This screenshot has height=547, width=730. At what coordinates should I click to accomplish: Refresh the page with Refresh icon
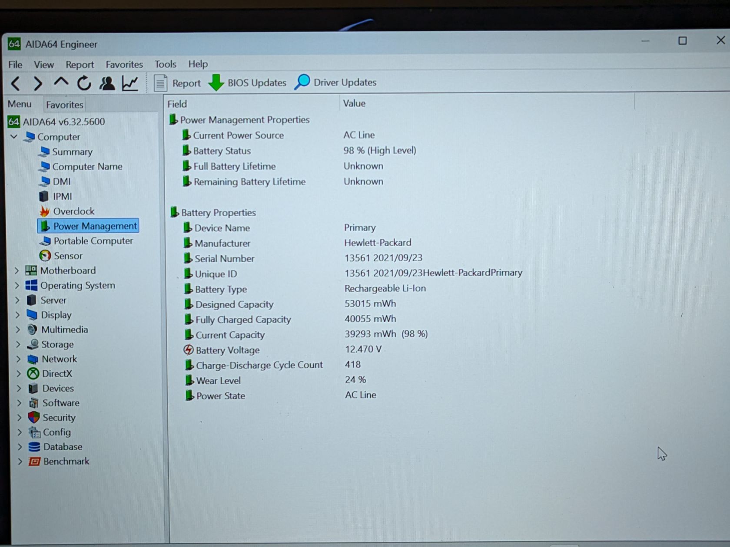click(x=84, y=83)
